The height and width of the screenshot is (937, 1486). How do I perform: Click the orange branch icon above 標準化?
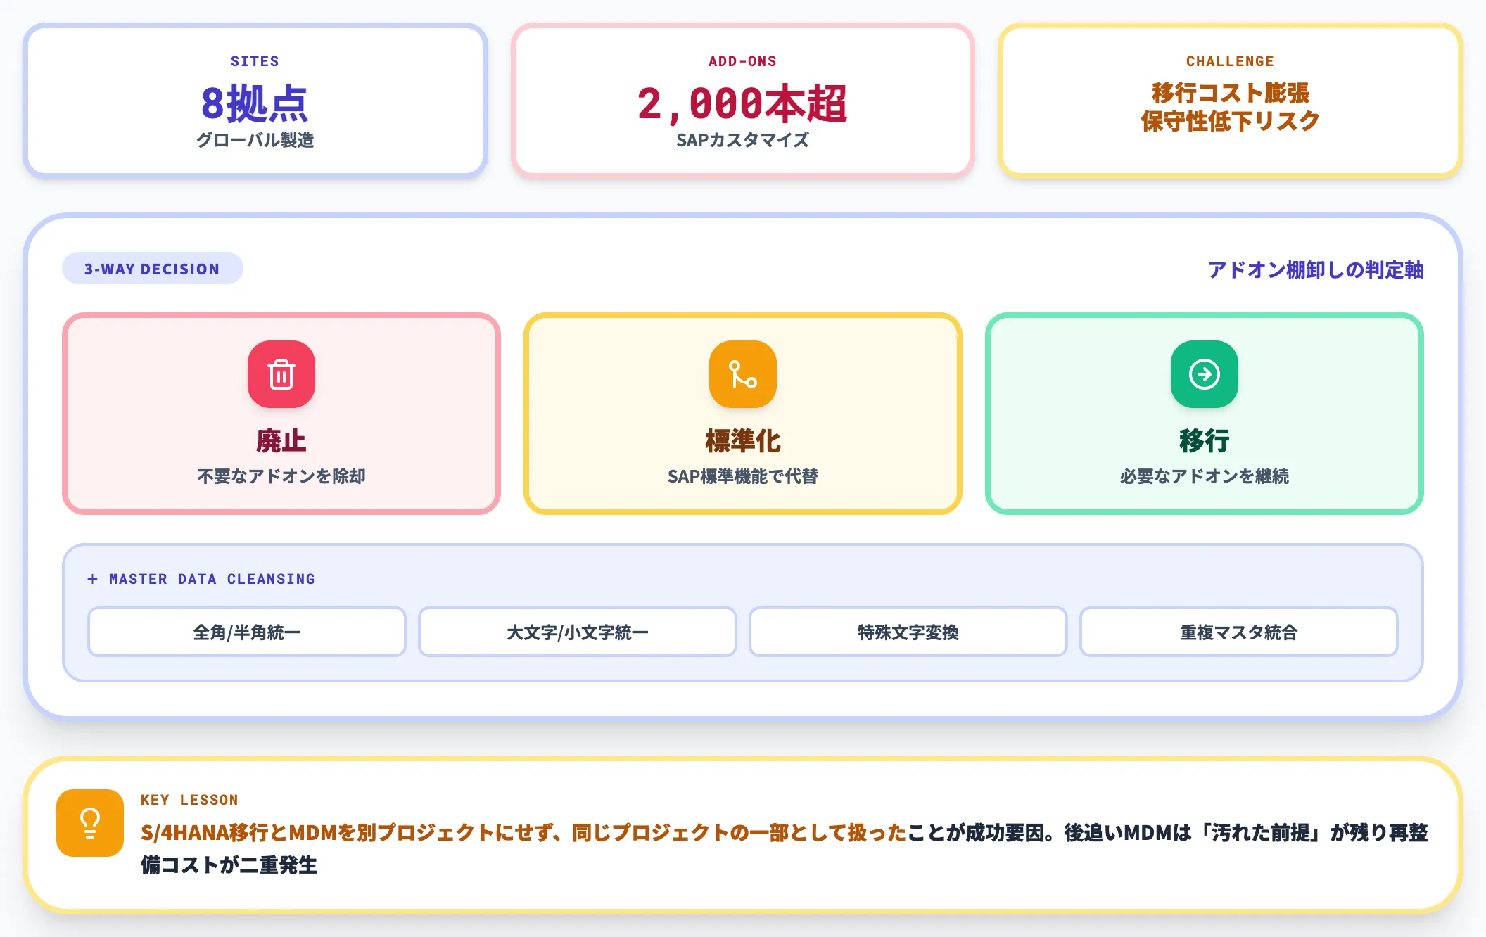point(743,374)
